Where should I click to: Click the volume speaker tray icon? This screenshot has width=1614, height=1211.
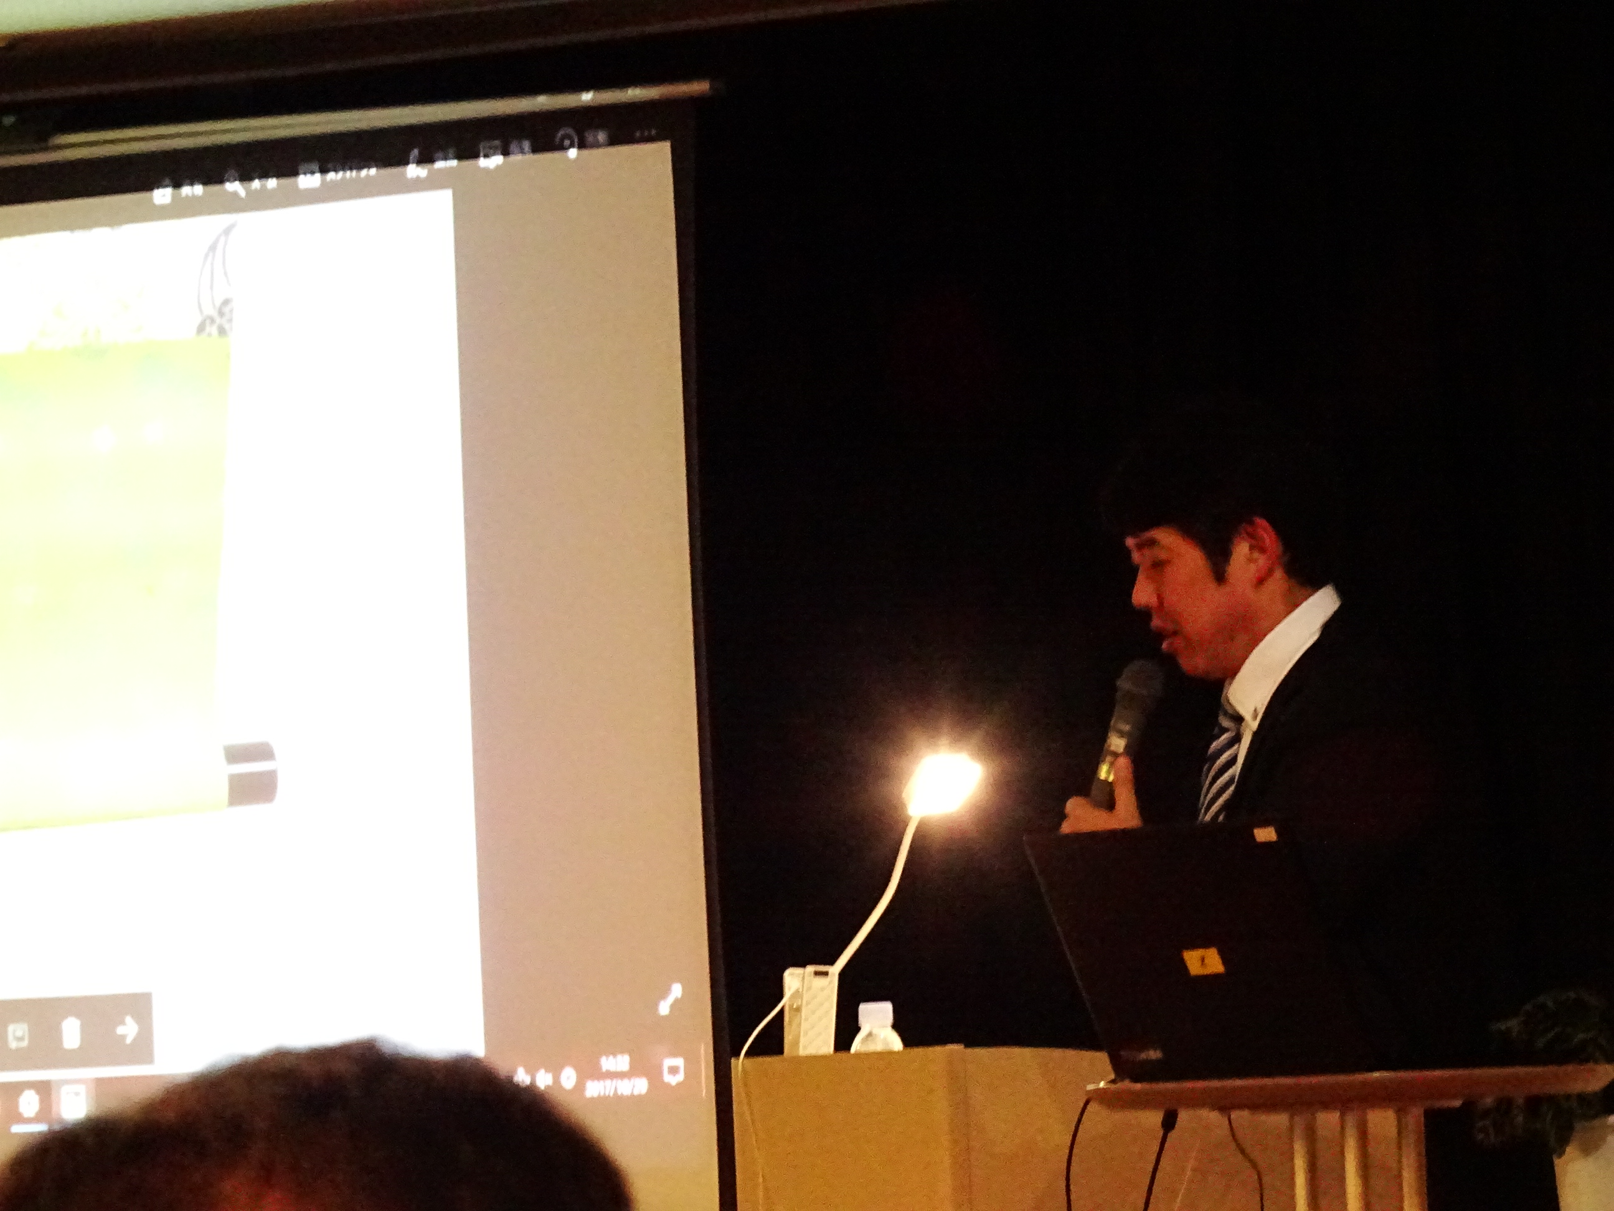543,1078
